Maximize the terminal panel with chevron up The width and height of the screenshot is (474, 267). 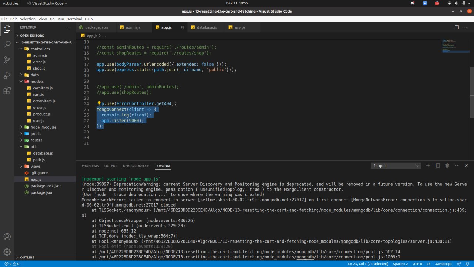click(x=457, y=166)
